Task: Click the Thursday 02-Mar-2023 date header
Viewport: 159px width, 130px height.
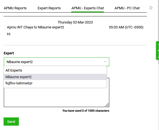Action: [x=75, y=22]
